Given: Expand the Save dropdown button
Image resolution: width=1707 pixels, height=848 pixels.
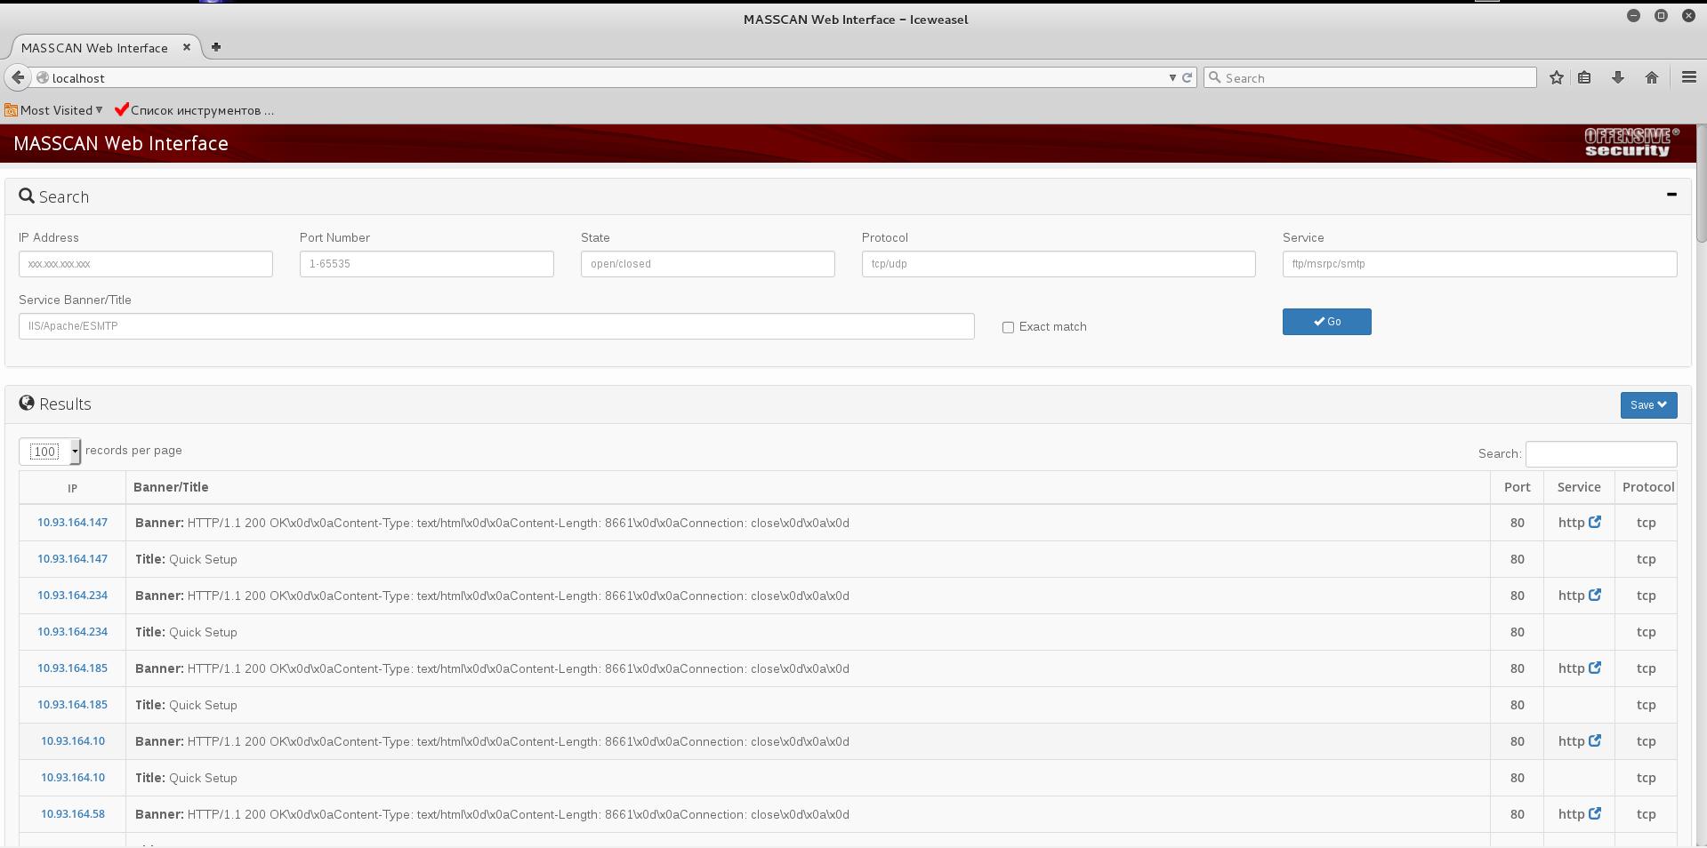Looking at the screenshot, I should 1647,405.
